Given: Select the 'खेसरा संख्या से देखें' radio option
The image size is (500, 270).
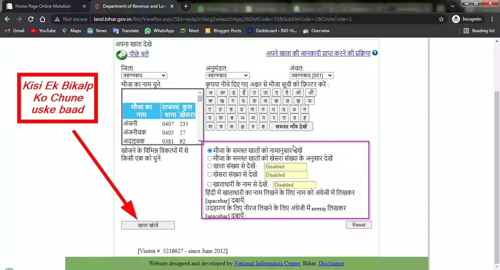Looking at the screenshot, I should tap(210, 175).
